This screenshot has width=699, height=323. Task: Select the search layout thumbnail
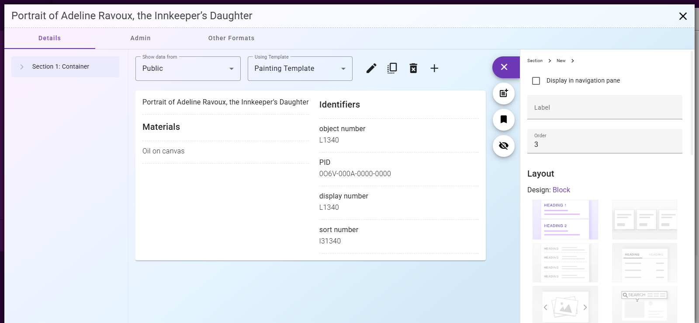[x=644, y=306]
